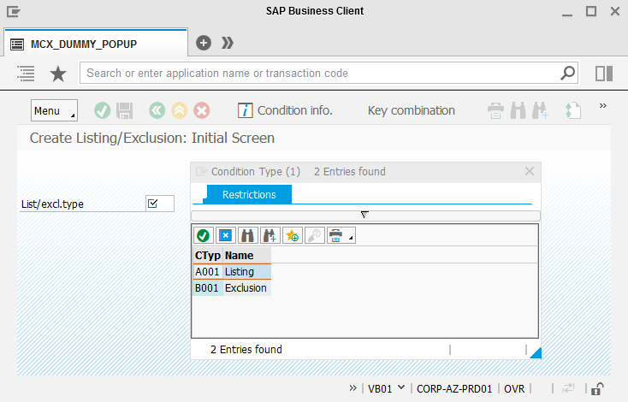Select the Listing entry
The height and width of the screenshot is (402, 628).
coord(246,272)
